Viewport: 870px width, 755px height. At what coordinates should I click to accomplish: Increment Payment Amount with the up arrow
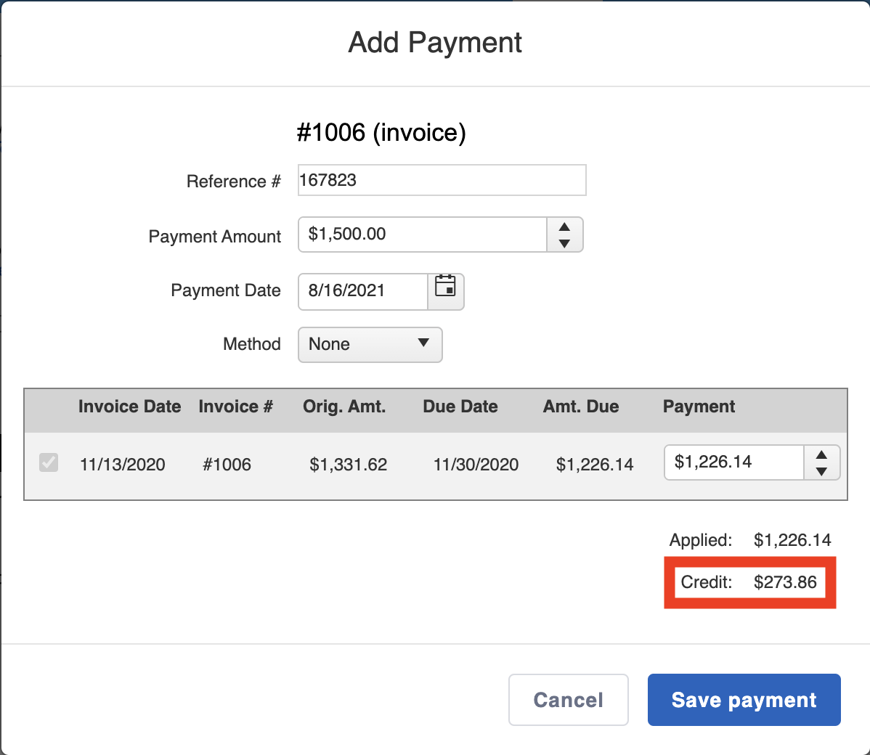pyautogui.click(x=564, y=226)
